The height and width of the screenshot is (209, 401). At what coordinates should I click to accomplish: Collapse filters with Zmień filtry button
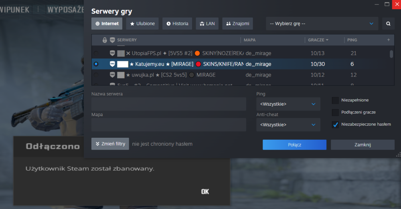pos(110,144)
